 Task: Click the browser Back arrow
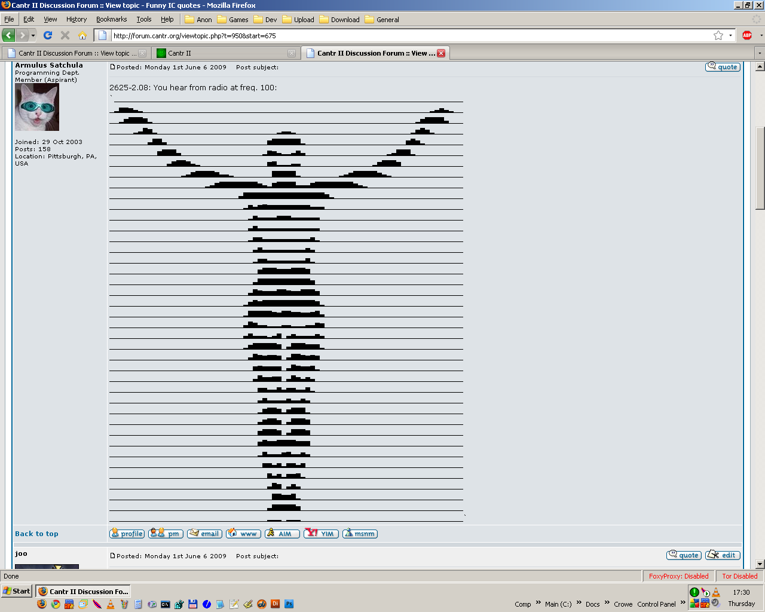(8, 35)
